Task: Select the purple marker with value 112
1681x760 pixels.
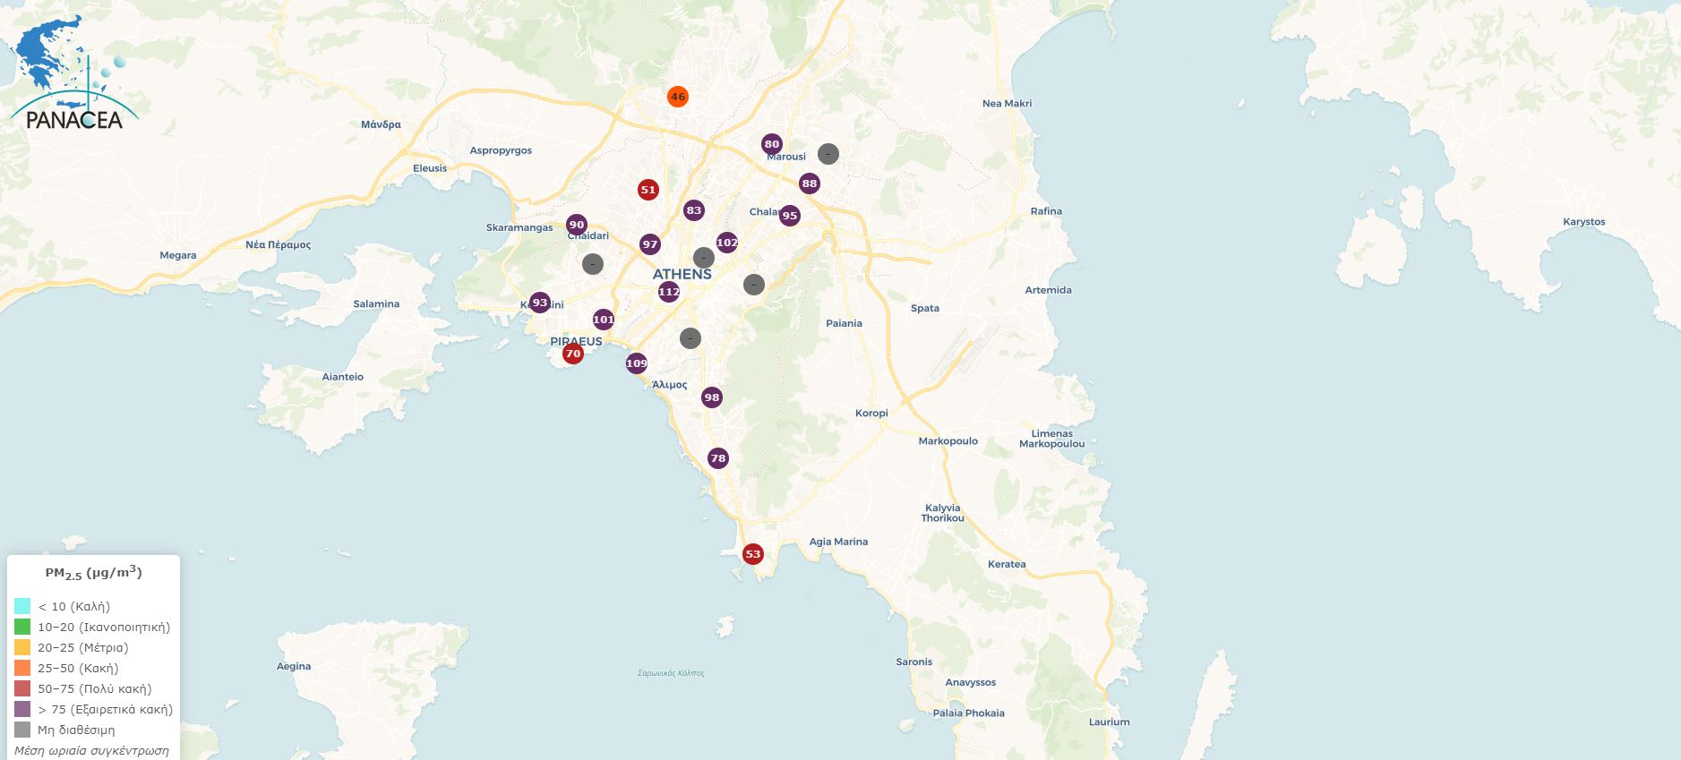Action: 669,292
